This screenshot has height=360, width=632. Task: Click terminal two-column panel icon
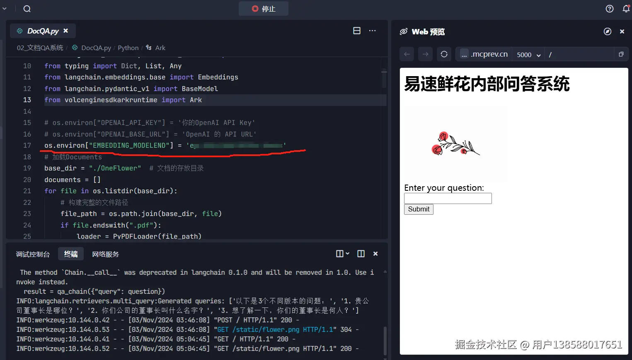tap(361, 254)
